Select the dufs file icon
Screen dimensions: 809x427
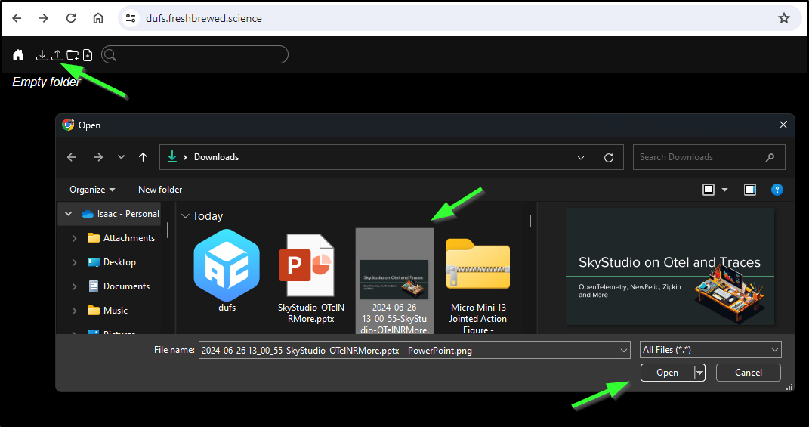[x=227, y=271]
